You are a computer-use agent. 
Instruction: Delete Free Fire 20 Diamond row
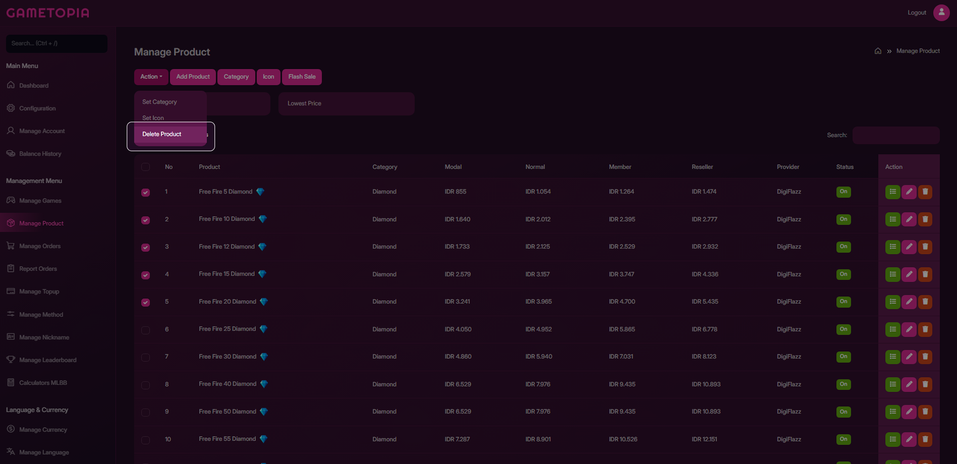(x=925, y=301)
